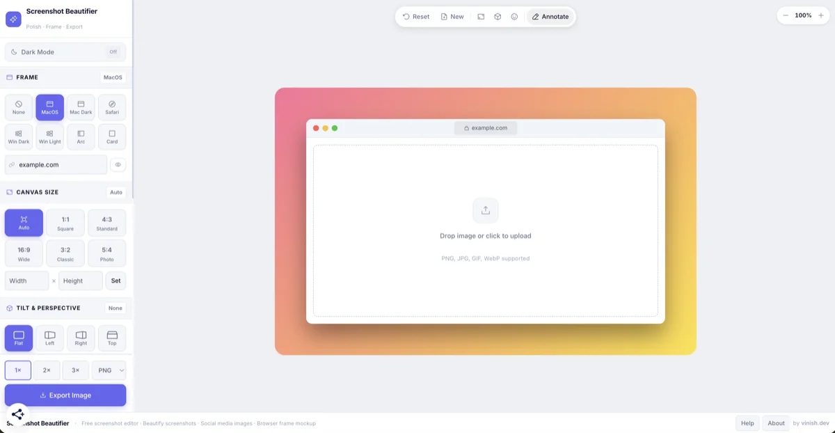The height and width of the screenshot is (433, 835).
Task: Click the mockup address bar example.com
Action: (486, 128)
